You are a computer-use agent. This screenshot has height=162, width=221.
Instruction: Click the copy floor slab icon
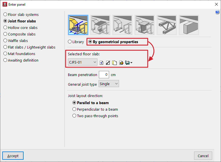coord(114,63)
